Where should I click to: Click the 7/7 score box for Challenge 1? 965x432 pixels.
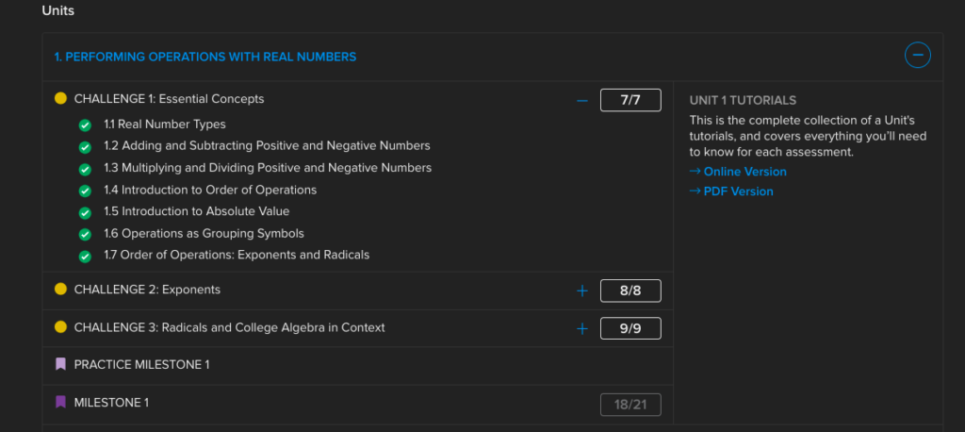pyautogui.click(x=630, y=100)
